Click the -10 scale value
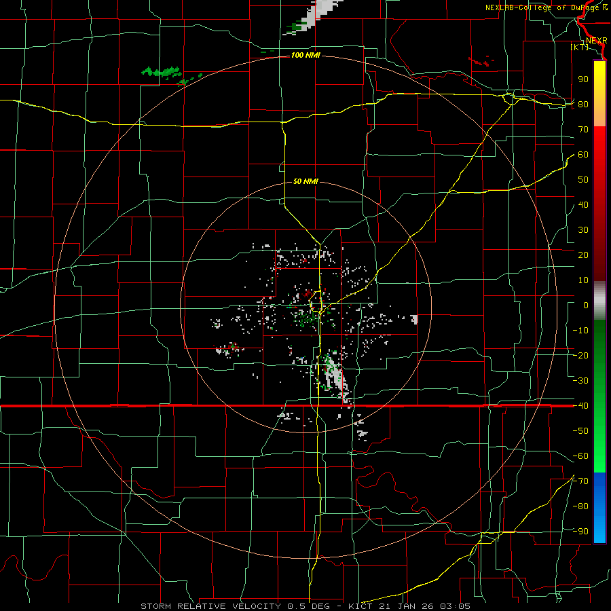The height and width of the screenshot is (611, 611). click(x=580, y=331)
